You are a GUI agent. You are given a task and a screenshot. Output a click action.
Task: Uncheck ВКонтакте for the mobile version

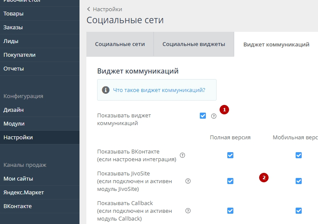[x=299, y=155]
